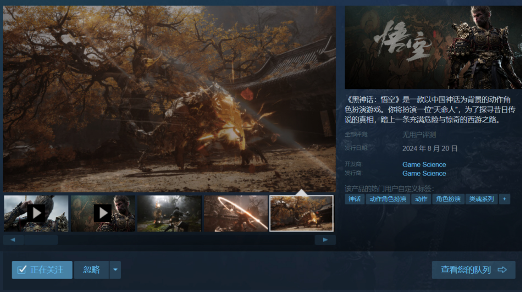
Task: Select the 角色扮演 tag
Action: [448, 199]
